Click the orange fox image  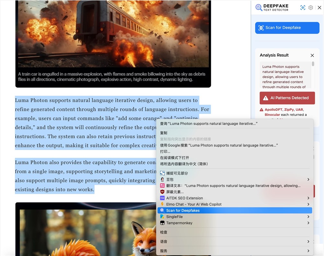pyautogui.click(x=88, y=233)
